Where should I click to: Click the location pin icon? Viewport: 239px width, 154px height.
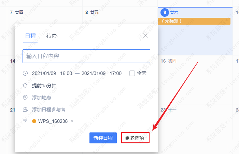click(25, 98)
